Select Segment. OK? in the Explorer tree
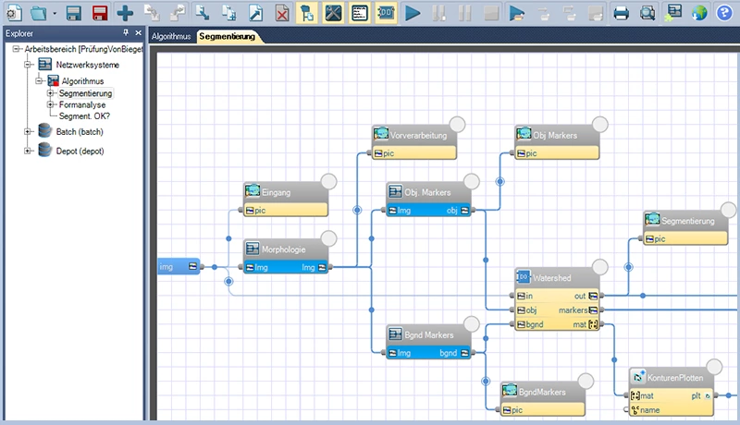The width and height of the screenshot is (740, 425). click(86, 115)
